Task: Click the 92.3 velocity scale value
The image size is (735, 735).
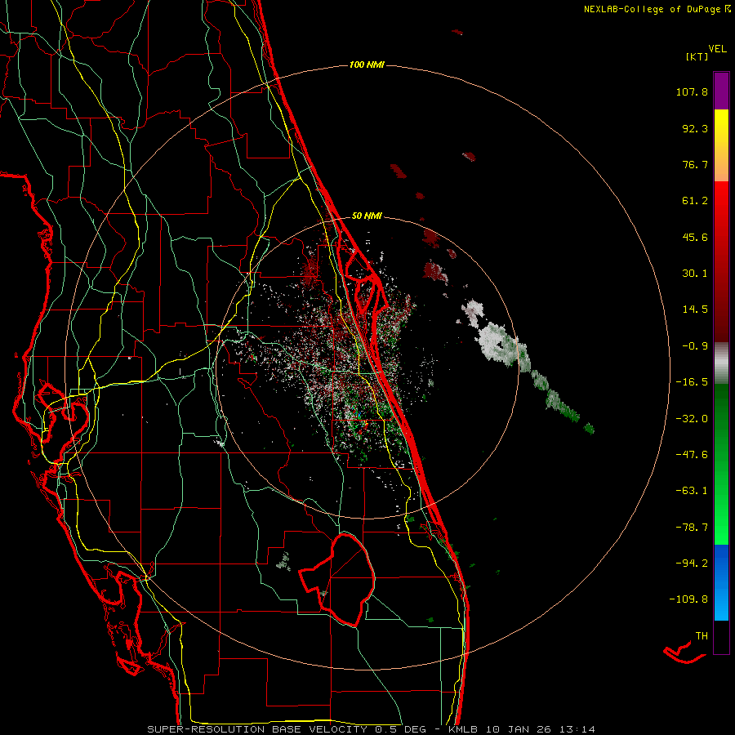Action: 695,128
